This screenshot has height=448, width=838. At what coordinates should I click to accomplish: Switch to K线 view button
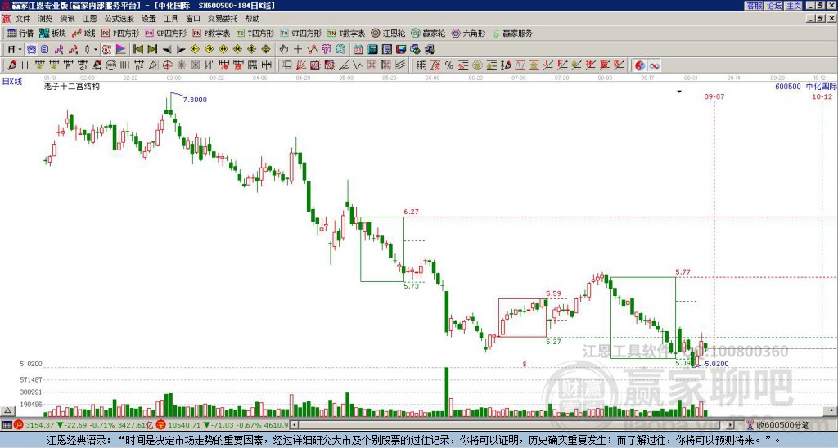[84, 33]
